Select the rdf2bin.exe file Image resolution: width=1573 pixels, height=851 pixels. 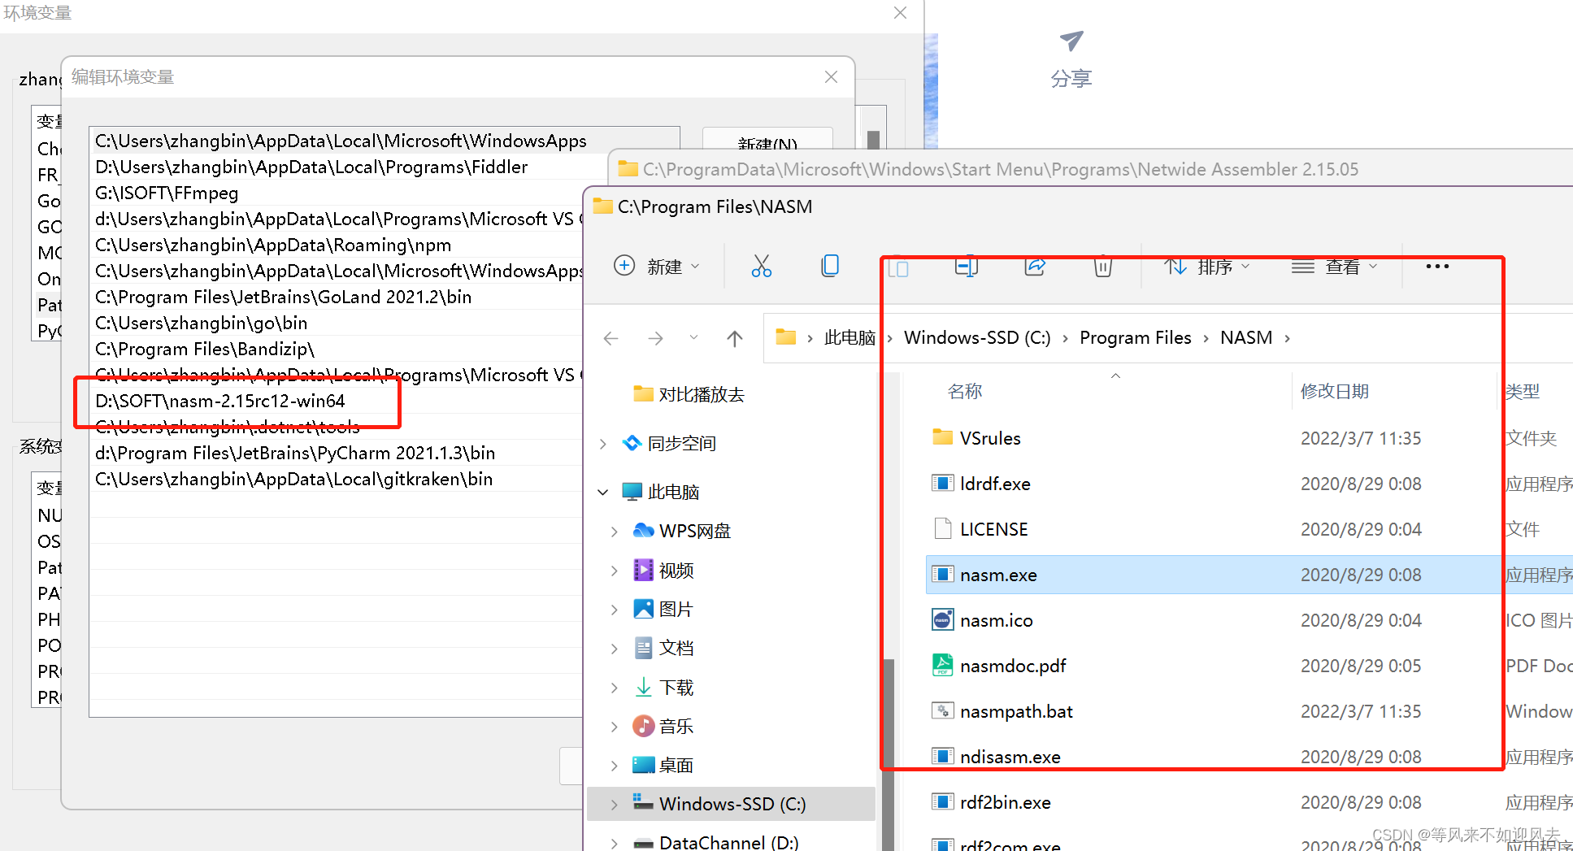tap(1005, 802)
